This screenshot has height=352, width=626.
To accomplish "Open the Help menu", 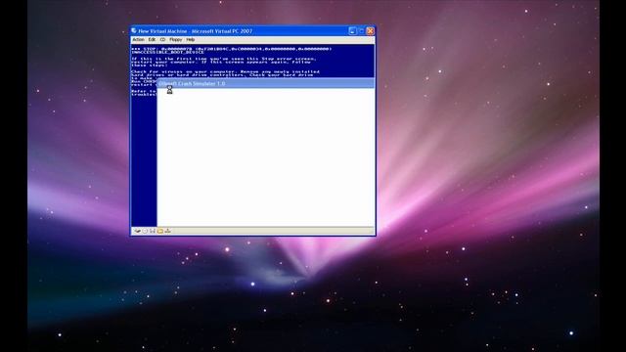I will 191,39.
